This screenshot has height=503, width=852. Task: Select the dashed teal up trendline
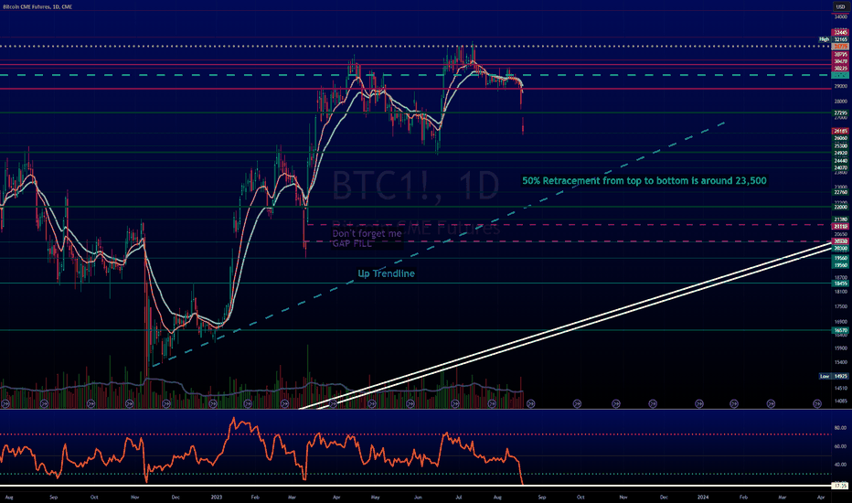pyautogui.click(x=439, y=243)
